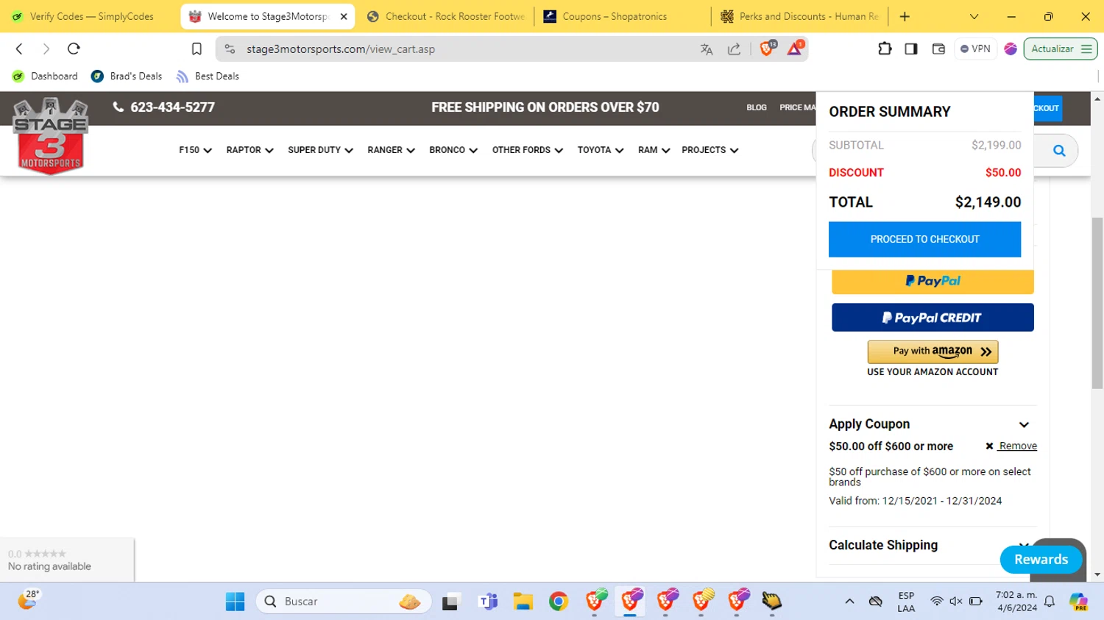Open a new browser tab
The height and width of the screenshot is (620, 1104).
905,16
